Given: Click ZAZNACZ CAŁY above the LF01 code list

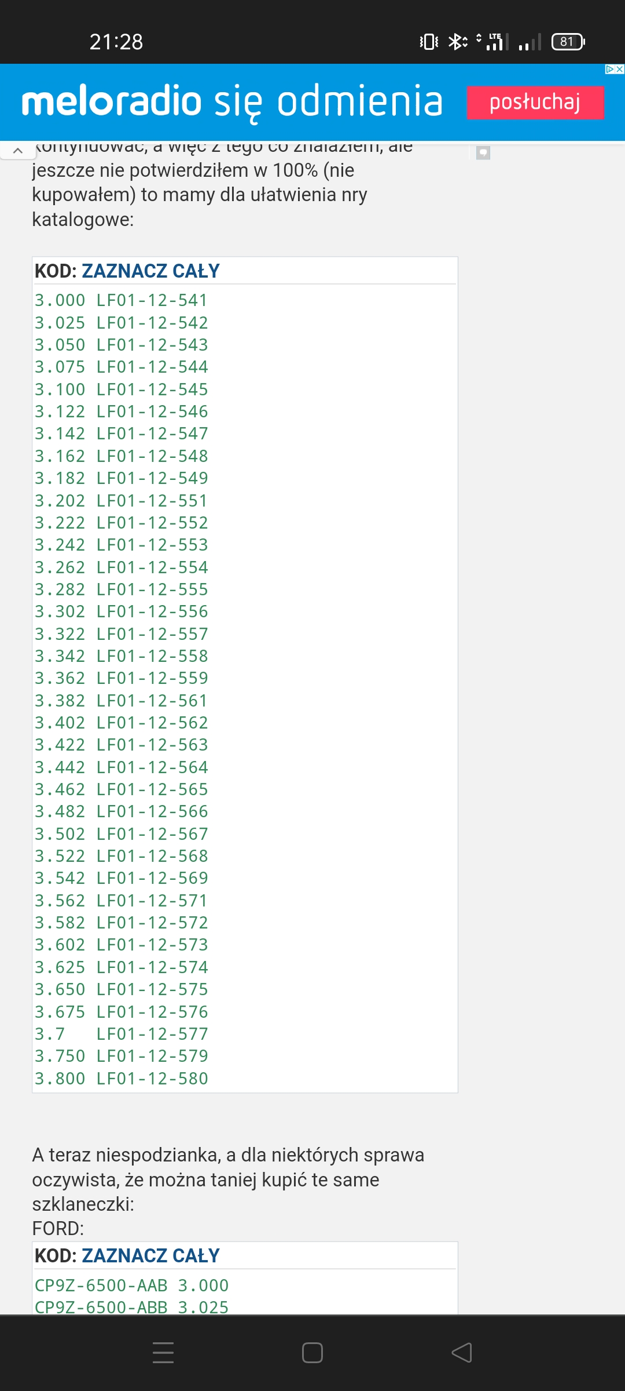Looking at the screenshot, I should (150, 271).
